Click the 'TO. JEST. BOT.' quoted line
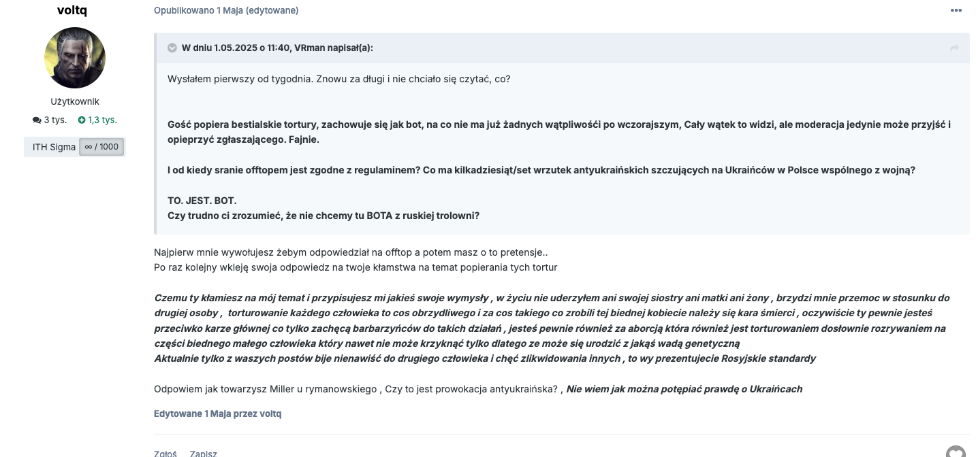 pyautogui.click(x=202, y=201)
